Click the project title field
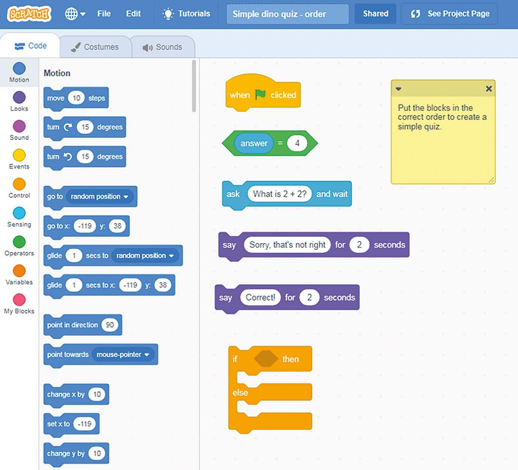This screenshot has height=470, width=518. 288,14
